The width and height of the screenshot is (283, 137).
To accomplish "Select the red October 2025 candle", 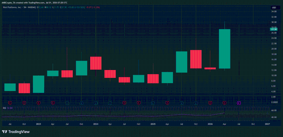I will click(x=196, y=59).
